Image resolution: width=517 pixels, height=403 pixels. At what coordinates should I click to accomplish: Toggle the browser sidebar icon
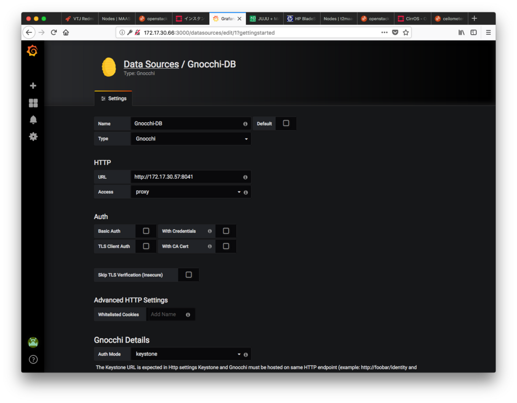[474, 32]
